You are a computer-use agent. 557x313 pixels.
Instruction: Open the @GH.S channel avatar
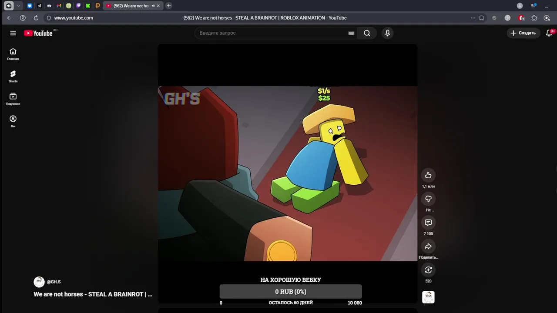tap(39, 282)
